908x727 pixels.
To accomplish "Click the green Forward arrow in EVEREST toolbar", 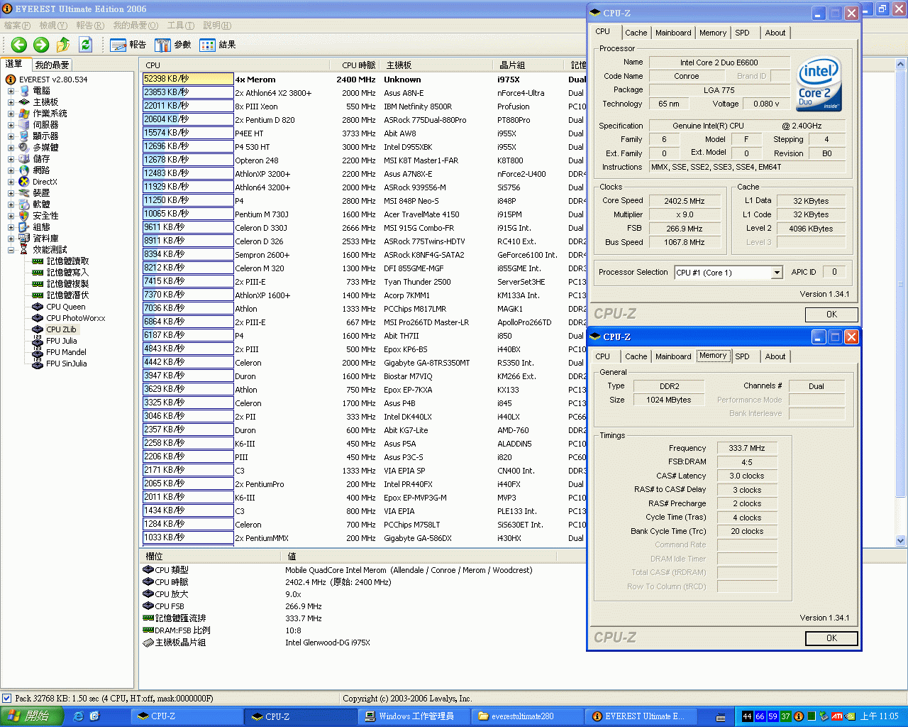I will pyautogui.click(x=41, y=45).
